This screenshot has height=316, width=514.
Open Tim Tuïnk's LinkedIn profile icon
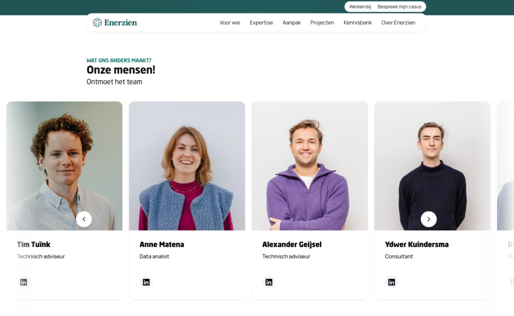pos(24,282)
